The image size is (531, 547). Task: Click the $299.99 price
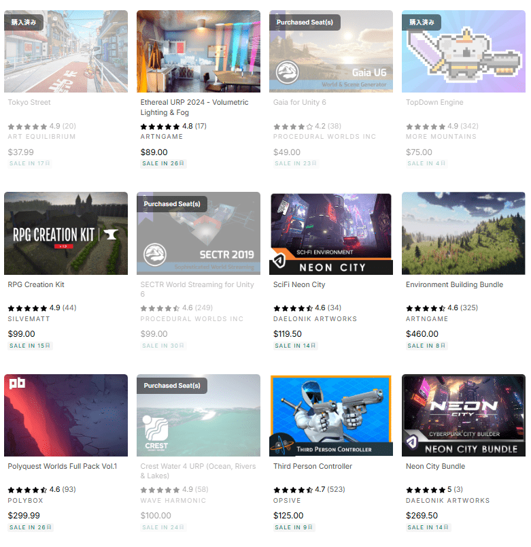point(24,515)
